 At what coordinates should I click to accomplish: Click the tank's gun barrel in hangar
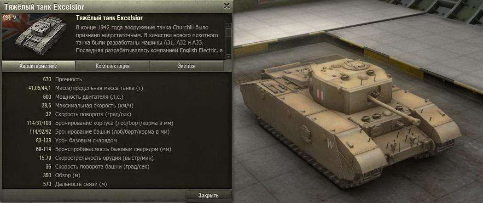click(x=394, y=110)
